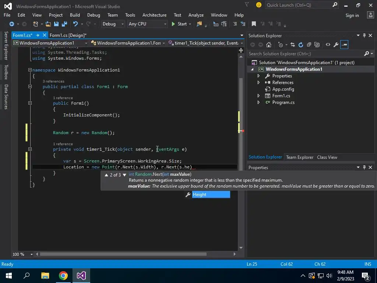This screenshot has width=377, height=283.
Task: Switch to the Team Explorer tab
Action: 300,157
